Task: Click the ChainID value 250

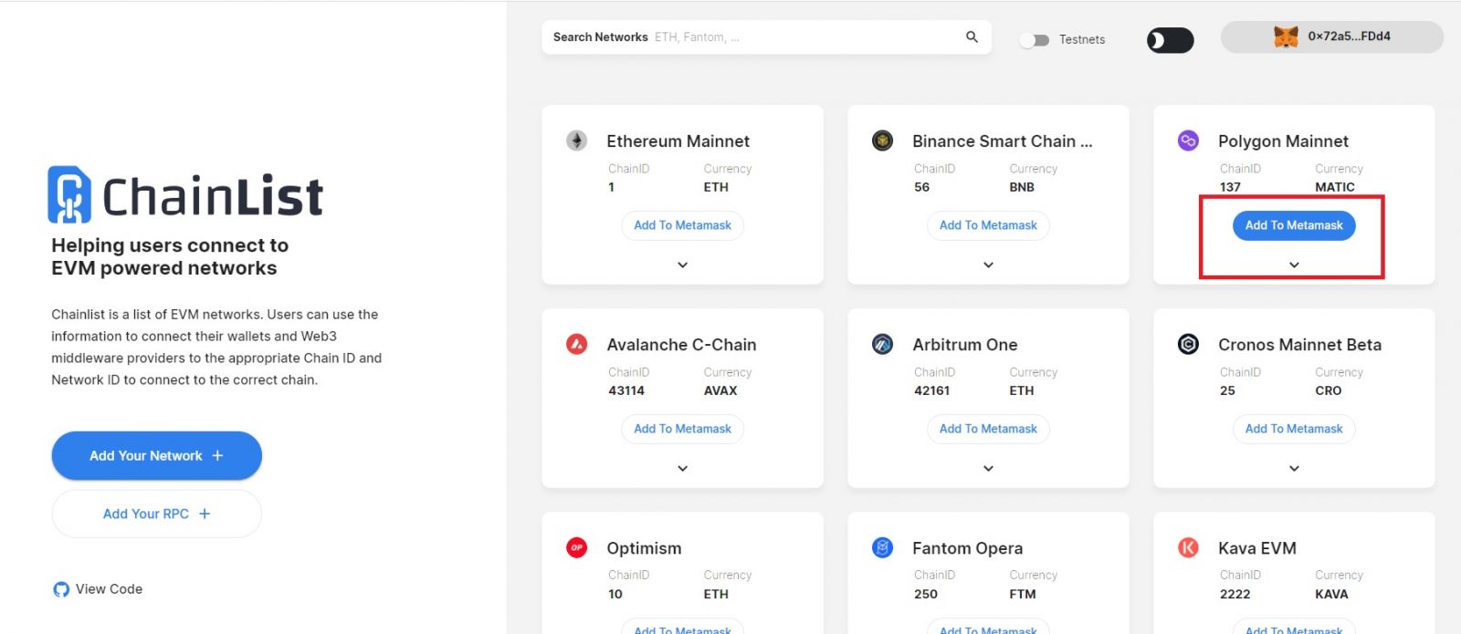Action: [x=926, y=594]
